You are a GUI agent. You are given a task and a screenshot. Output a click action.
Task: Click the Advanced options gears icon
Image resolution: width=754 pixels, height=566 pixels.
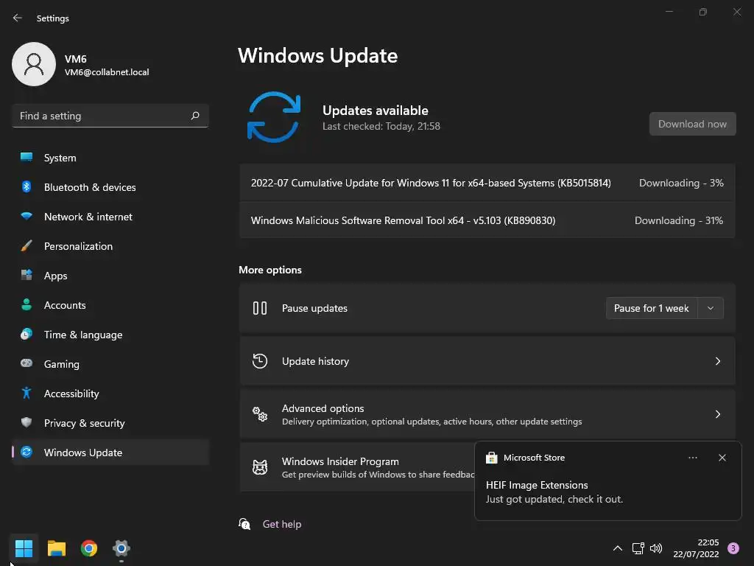click(260, 414)
